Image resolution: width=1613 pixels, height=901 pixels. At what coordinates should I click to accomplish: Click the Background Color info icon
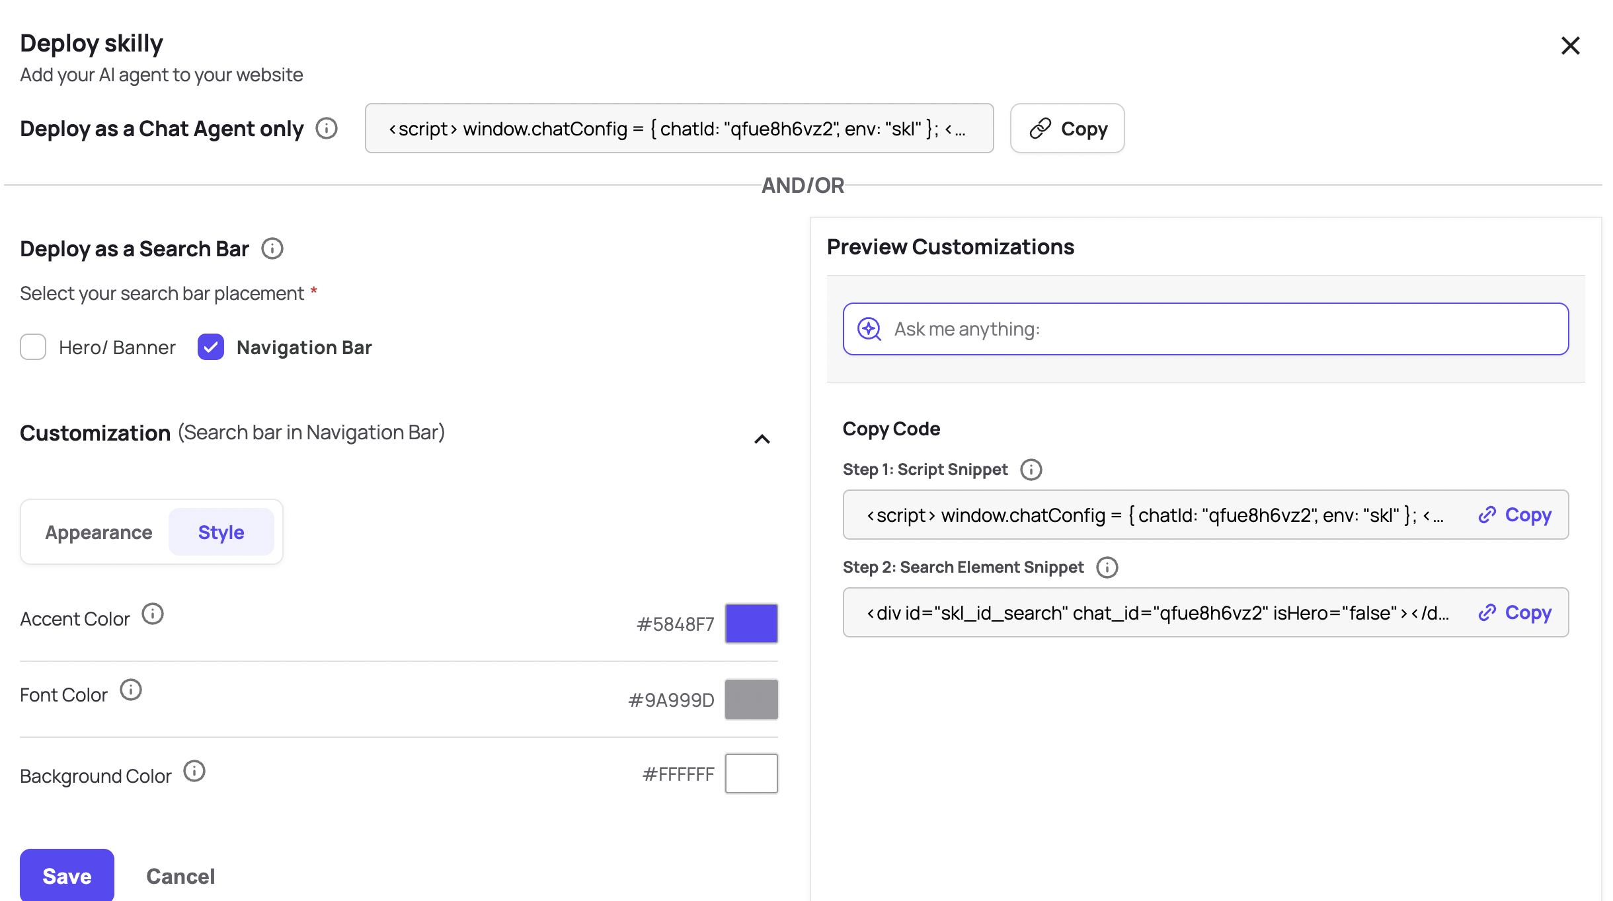point(194,772)
